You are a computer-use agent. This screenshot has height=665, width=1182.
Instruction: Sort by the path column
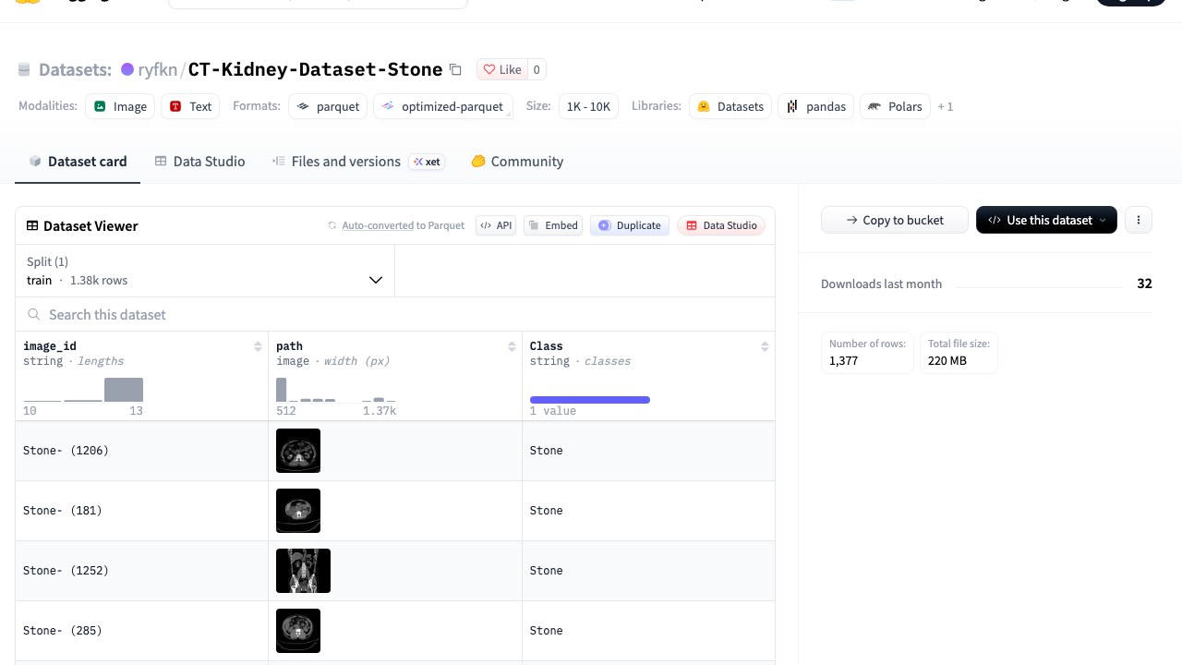click(x=512, y=346)
